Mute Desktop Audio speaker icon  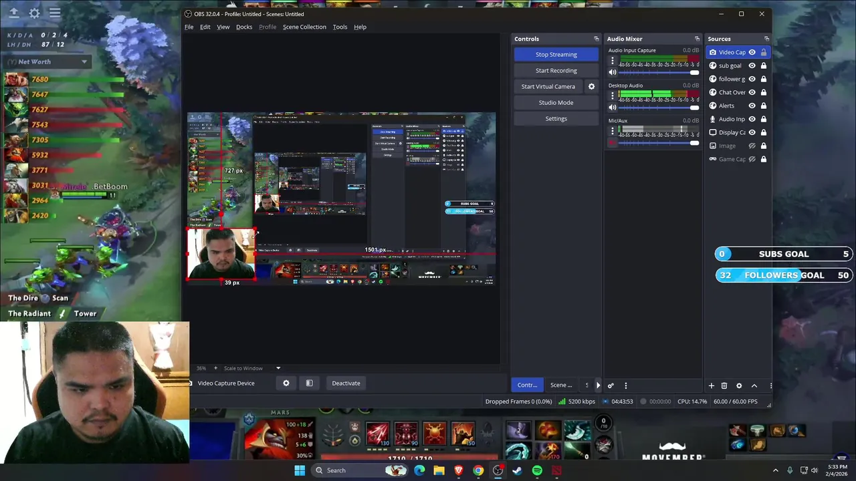tap(612, 108)
